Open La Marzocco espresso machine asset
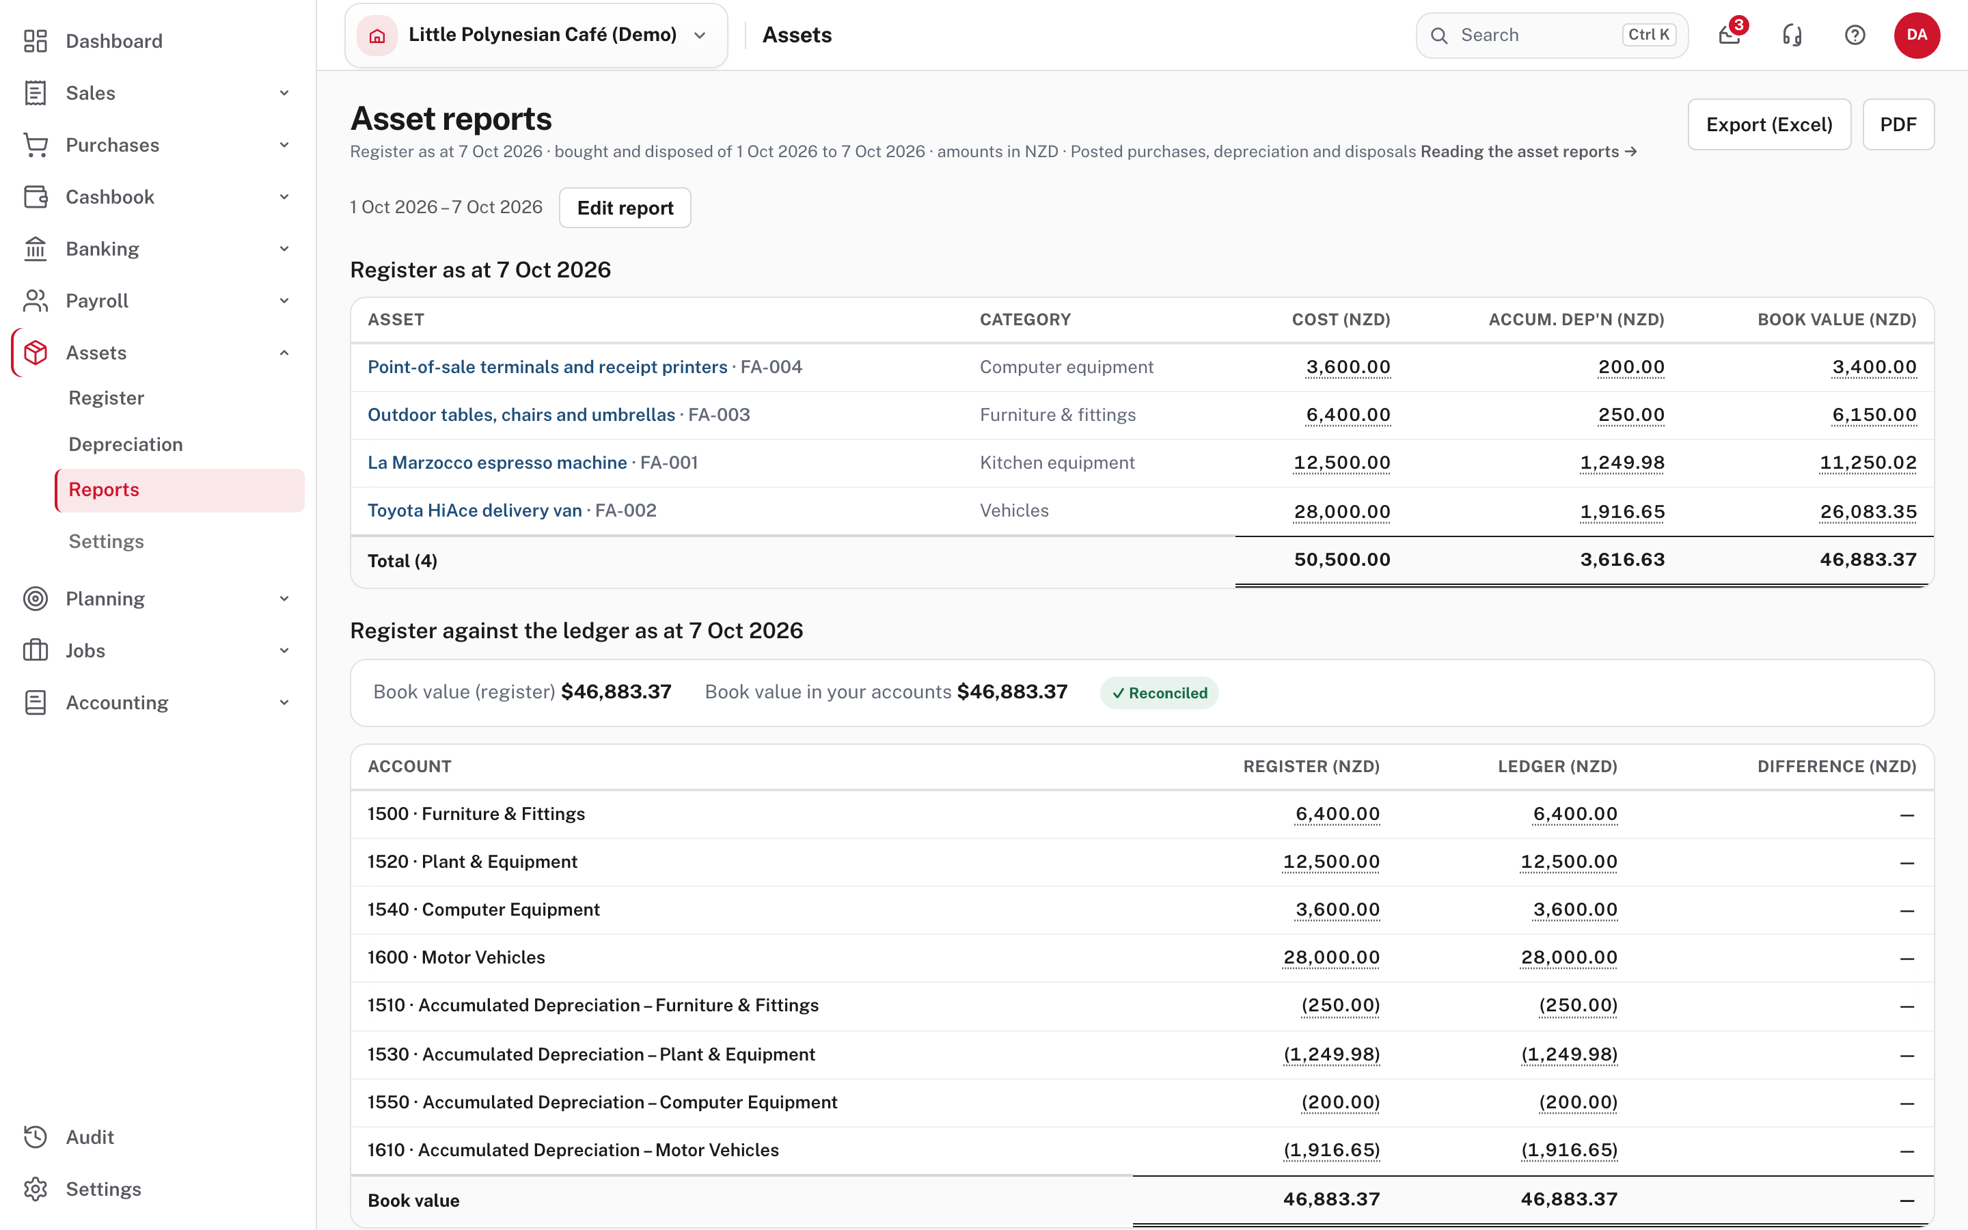1968x1230 pixels. [497, 462]
